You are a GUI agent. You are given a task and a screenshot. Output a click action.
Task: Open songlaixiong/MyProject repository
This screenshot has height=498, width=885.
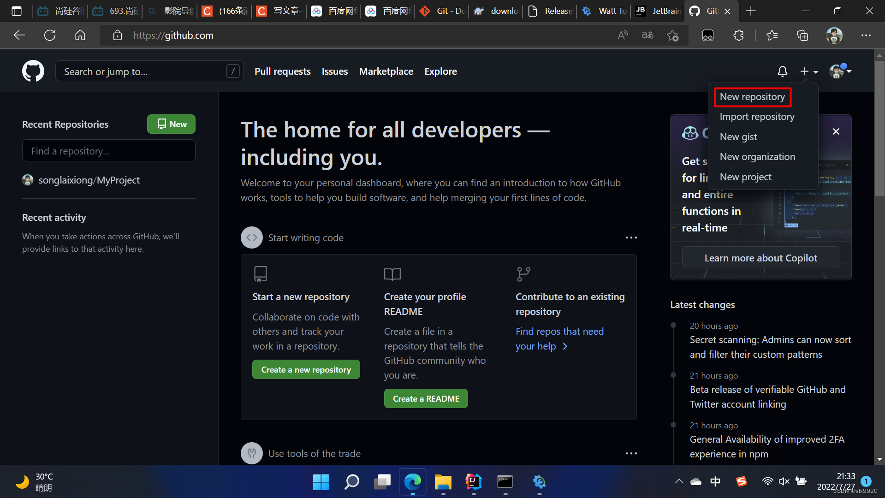click(89, 180)
